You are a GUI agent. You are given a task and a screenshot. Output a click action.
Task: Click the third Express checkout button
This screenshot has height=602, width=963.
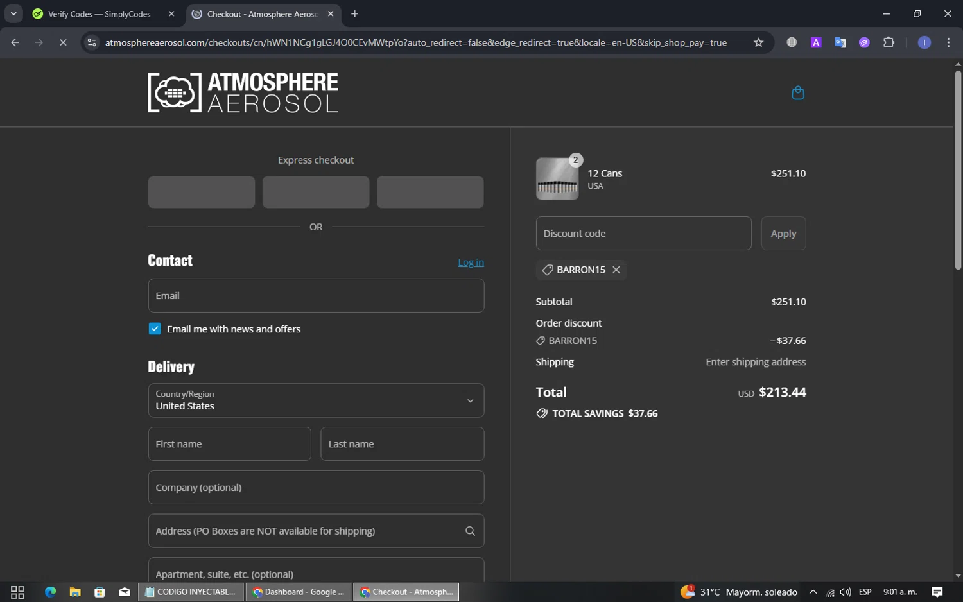click(430, 192)
